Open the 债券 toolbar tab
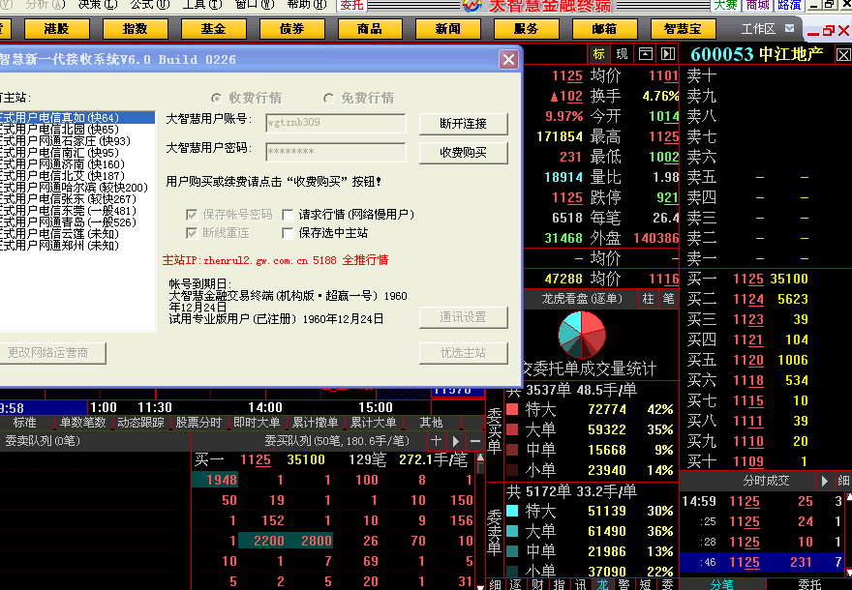This screenshot has width=852, height=590. [291, 29]
